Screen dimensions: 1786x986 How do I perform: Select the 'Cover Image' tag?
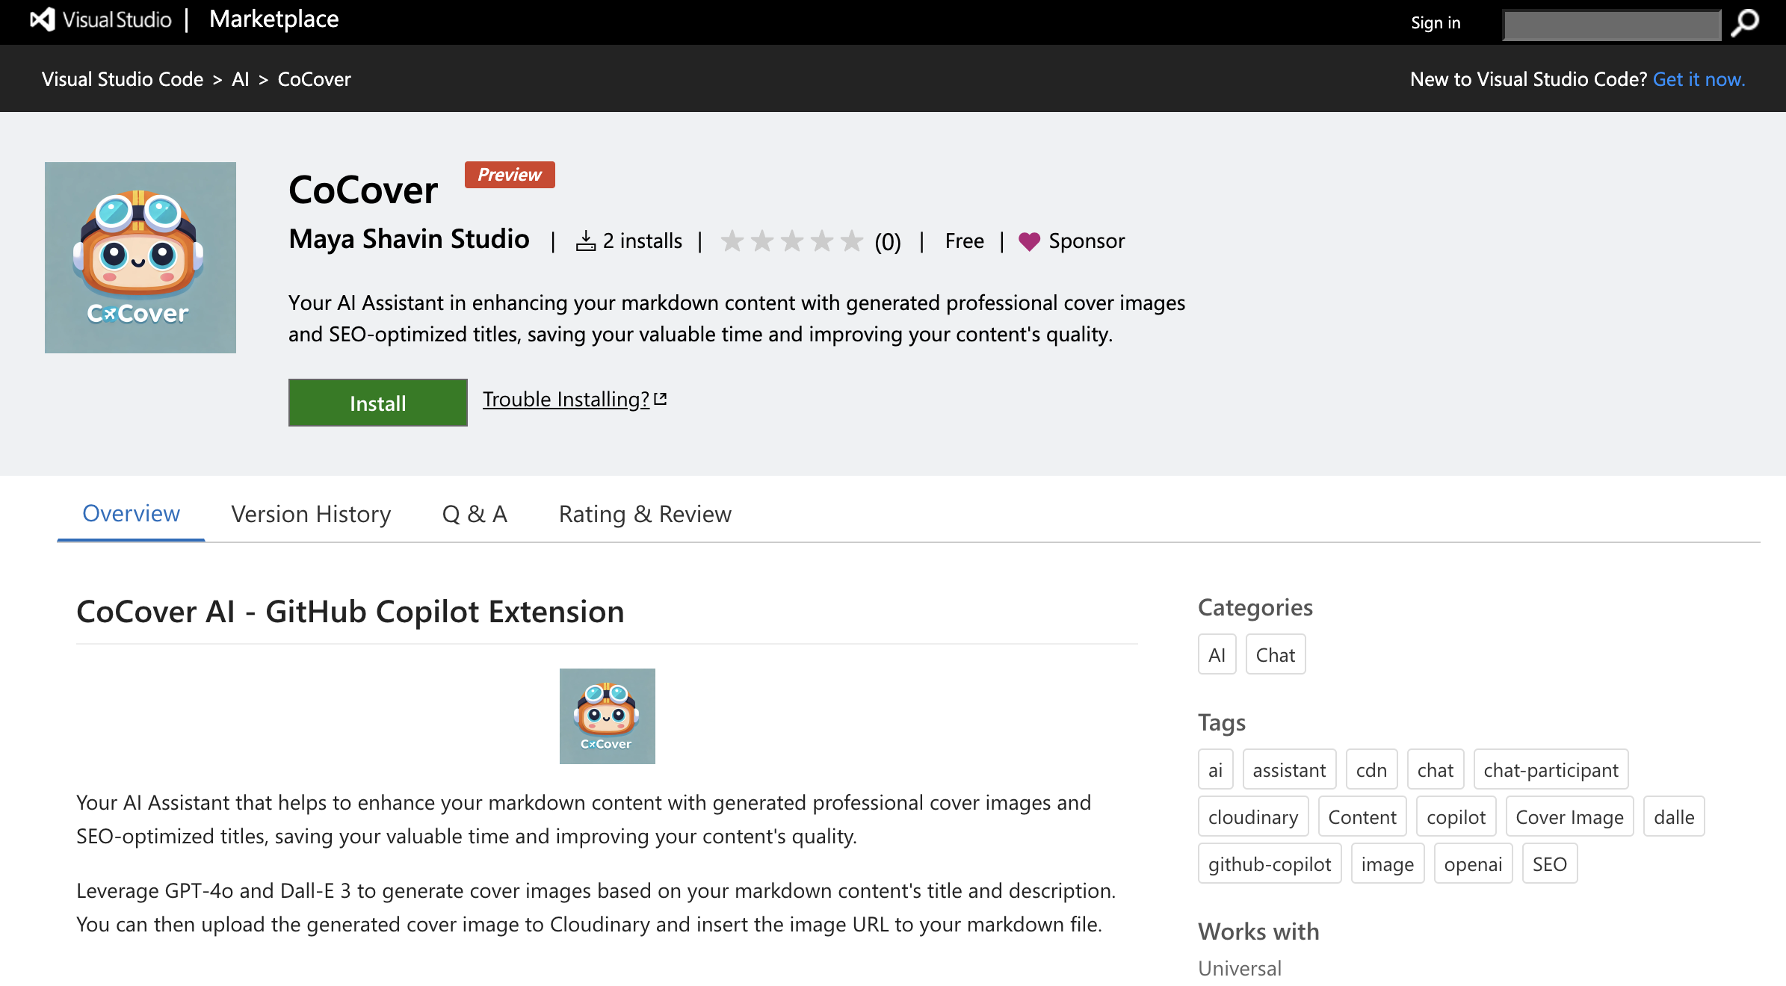click(x=1570, y=816)
